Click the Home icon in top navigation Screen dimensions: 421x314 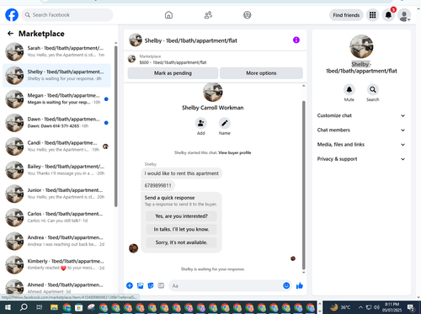pyautogui.click(x=168, y=15)
